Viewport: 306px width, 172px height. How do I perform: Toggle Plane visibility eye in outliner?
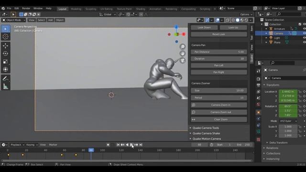pos(304,43)
